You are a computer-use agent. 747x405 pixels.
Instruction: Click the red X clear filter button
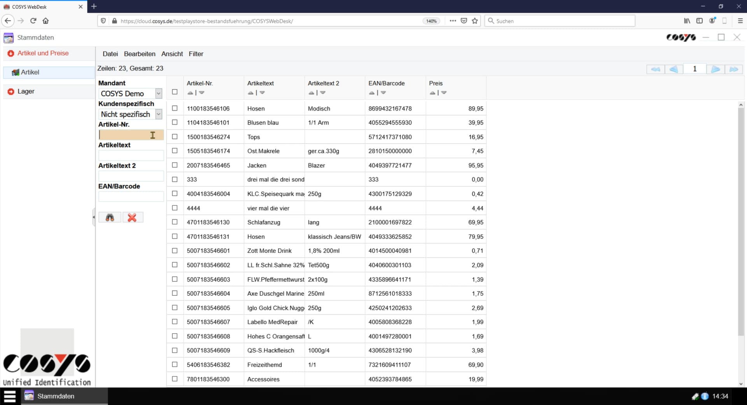133,217
